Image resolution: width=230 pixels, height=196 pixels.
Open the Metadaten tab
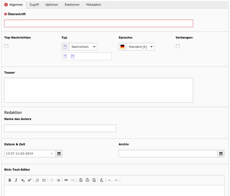point(93,5)
